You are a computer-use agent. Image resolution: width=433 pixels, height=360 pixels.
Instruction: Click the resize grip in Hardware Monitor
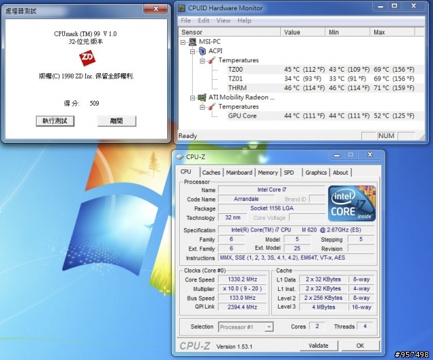tap(421, 137)
